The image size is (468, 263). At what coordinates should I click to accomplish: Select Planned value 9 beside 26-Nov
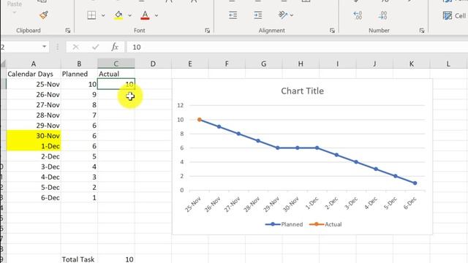(79, 94)
